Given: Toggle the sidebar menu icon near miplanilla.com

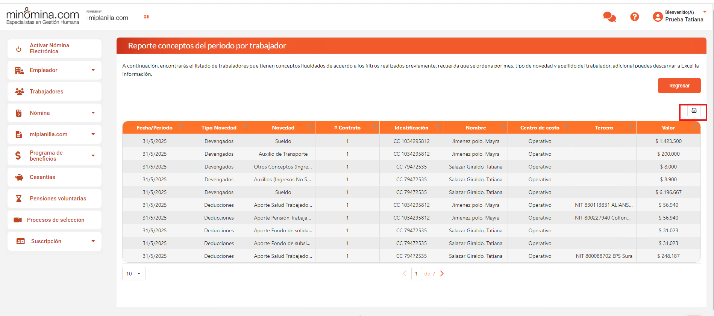Looking at the screenshot, I should click(x=146, y=17).
